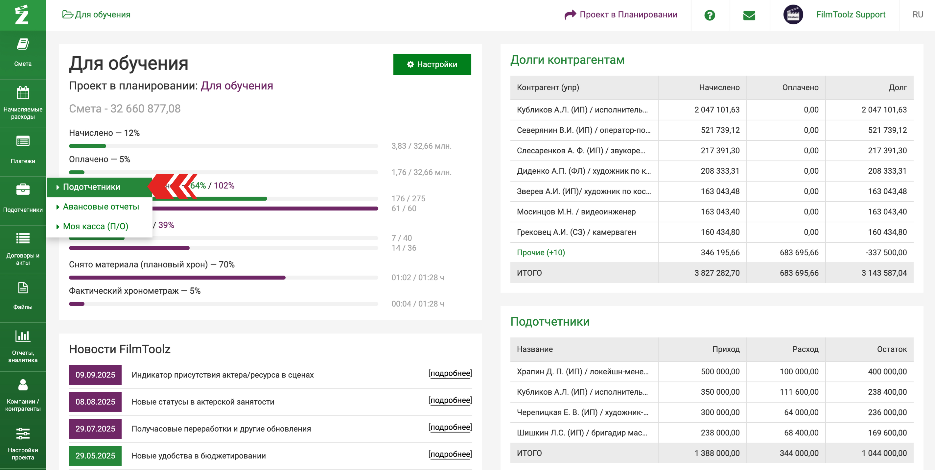The width and height of the screenshot is (935, 470).
Task: Open the RU language selector
Action: [x=917, y=14]
